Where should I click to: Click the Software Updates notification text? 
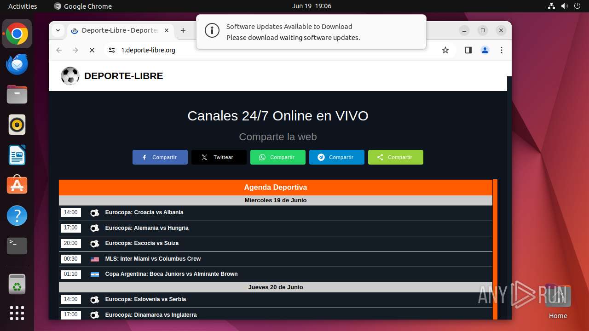click(293, 32)
